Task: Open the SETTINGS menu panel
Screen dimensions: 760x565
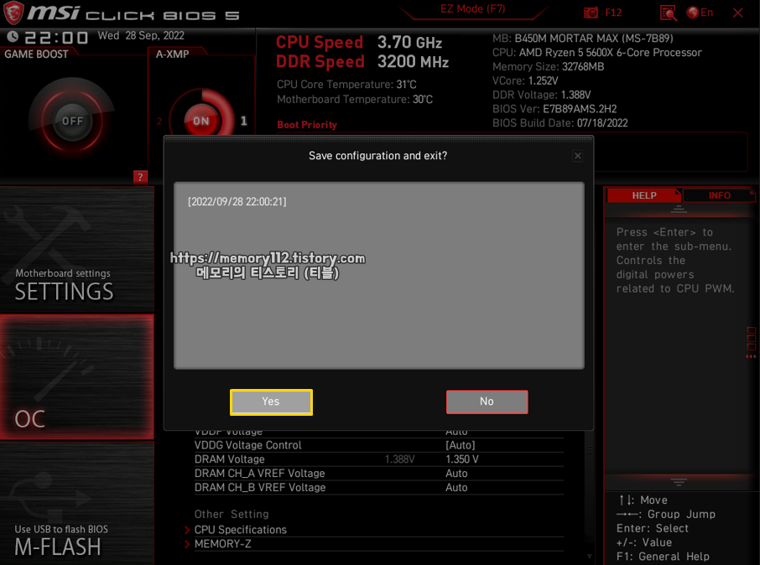Action: (x=77, y=250)
